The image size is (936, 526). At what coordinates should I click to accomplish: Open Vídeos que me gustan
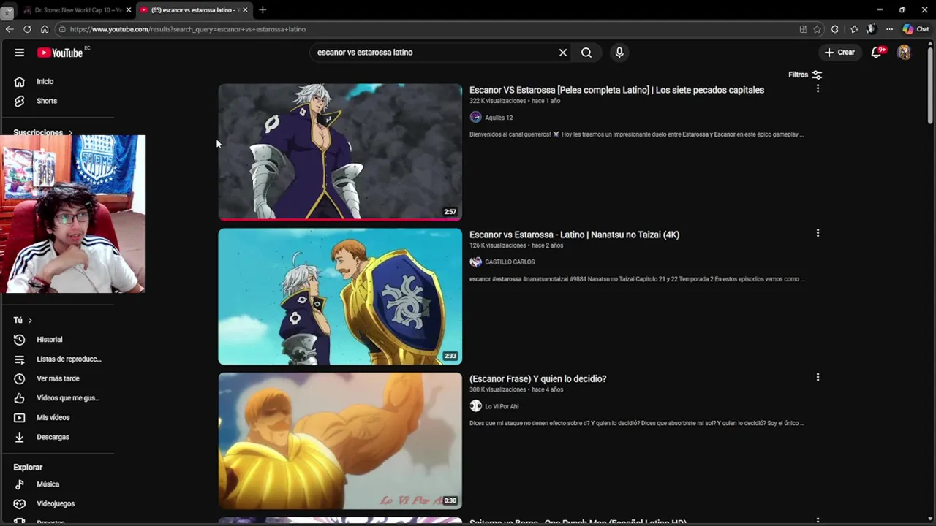coord(57,398)
